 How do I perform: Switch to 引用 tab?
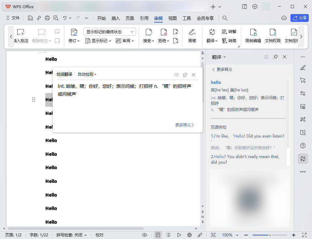click(x=144, y=18)
